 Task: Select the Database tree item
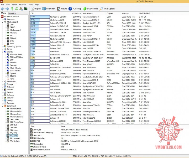[x=10, y=103]
